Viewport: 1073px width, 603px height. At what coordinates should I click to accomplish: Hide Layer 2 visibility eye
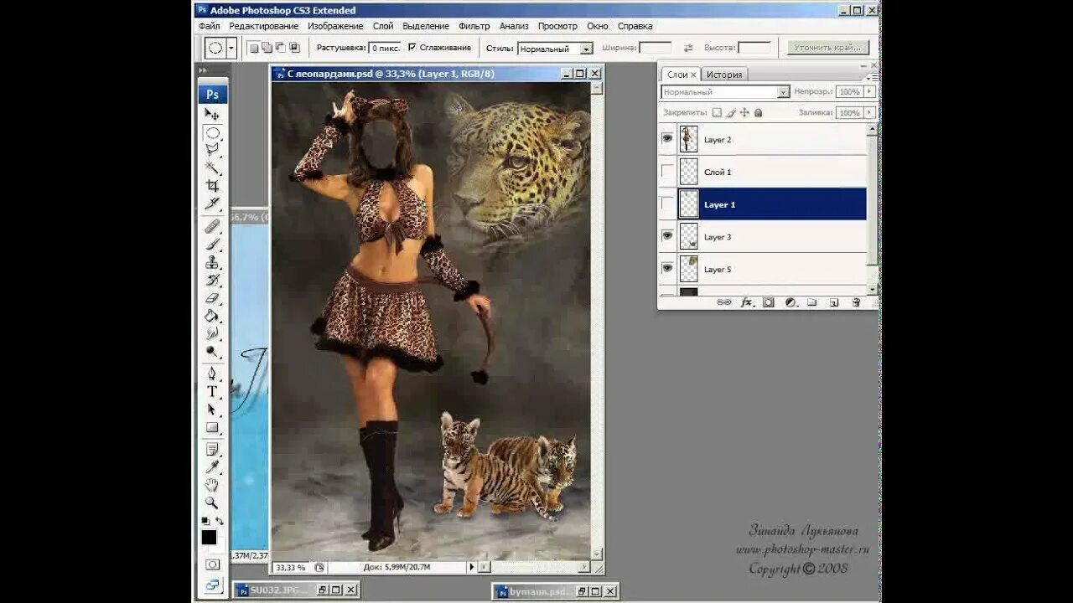click(x=667, y=139)
